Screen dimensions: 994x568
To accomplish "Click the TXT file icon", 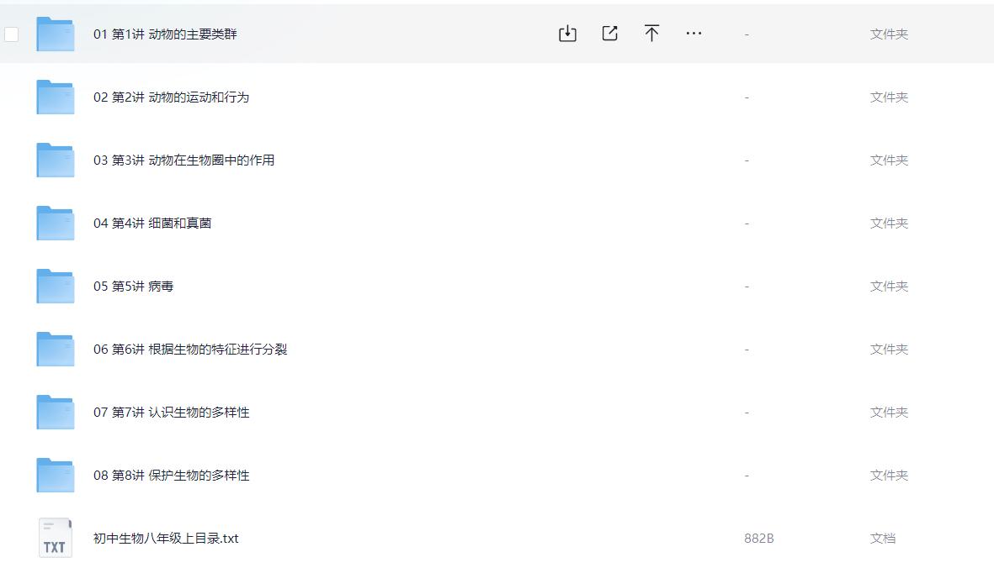I will tap(56, 538).
